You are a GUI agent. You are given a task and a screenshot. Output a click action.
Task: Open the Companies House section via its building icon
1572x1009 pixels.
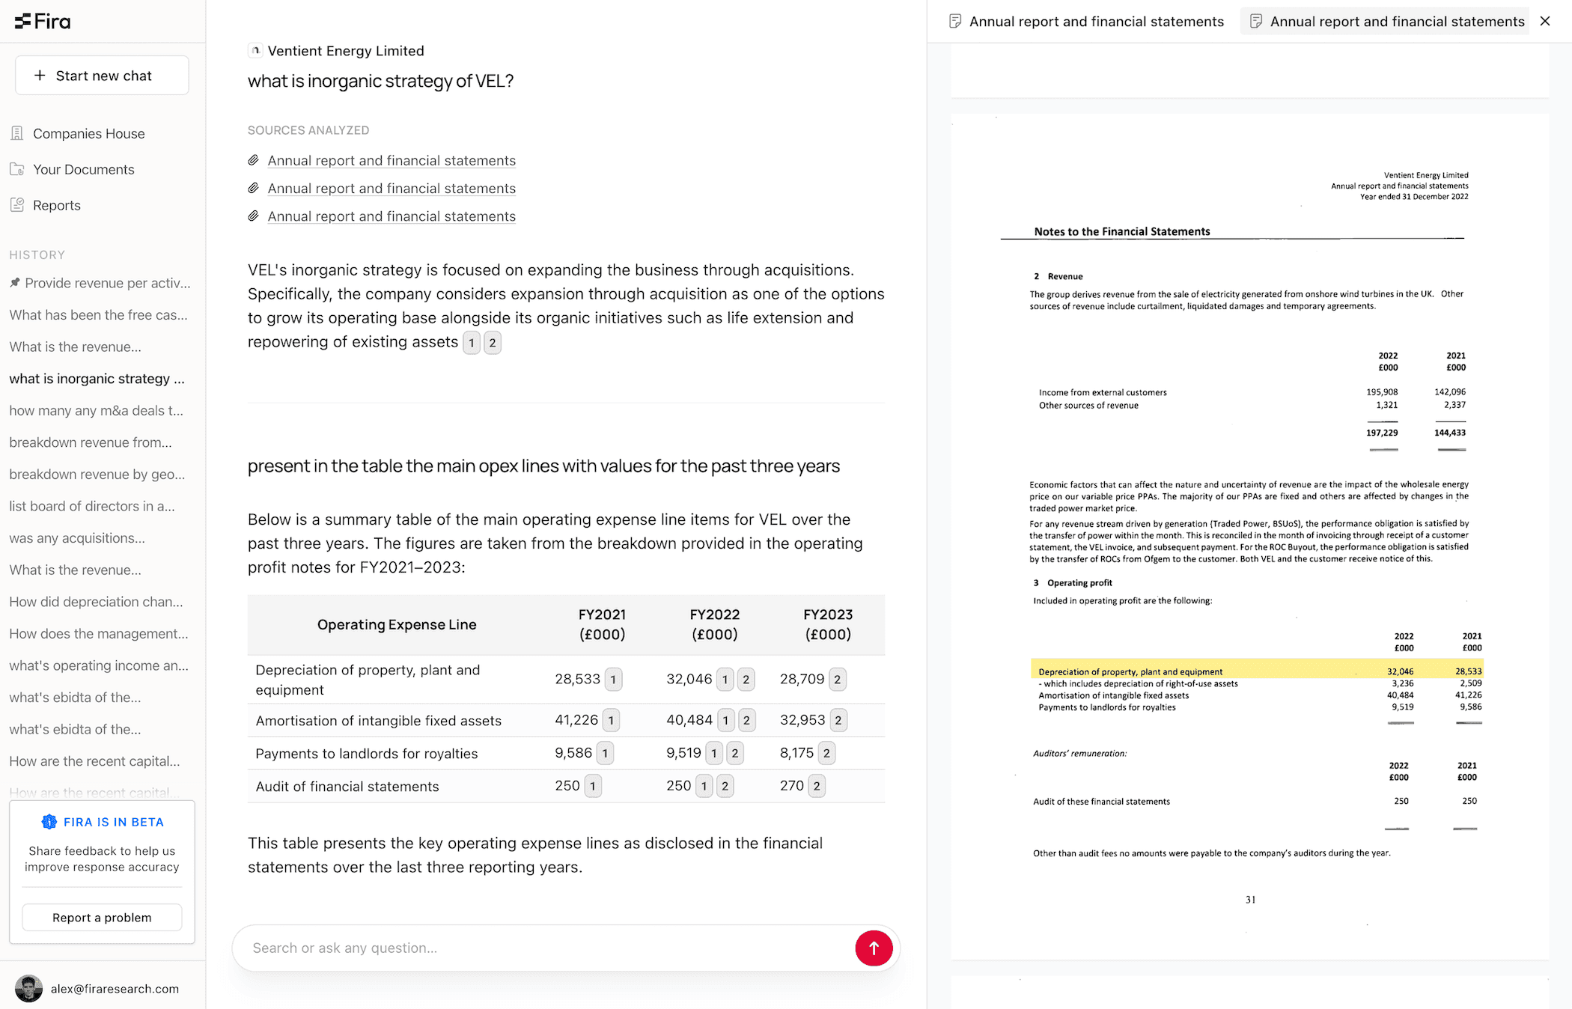click(18, 132)
